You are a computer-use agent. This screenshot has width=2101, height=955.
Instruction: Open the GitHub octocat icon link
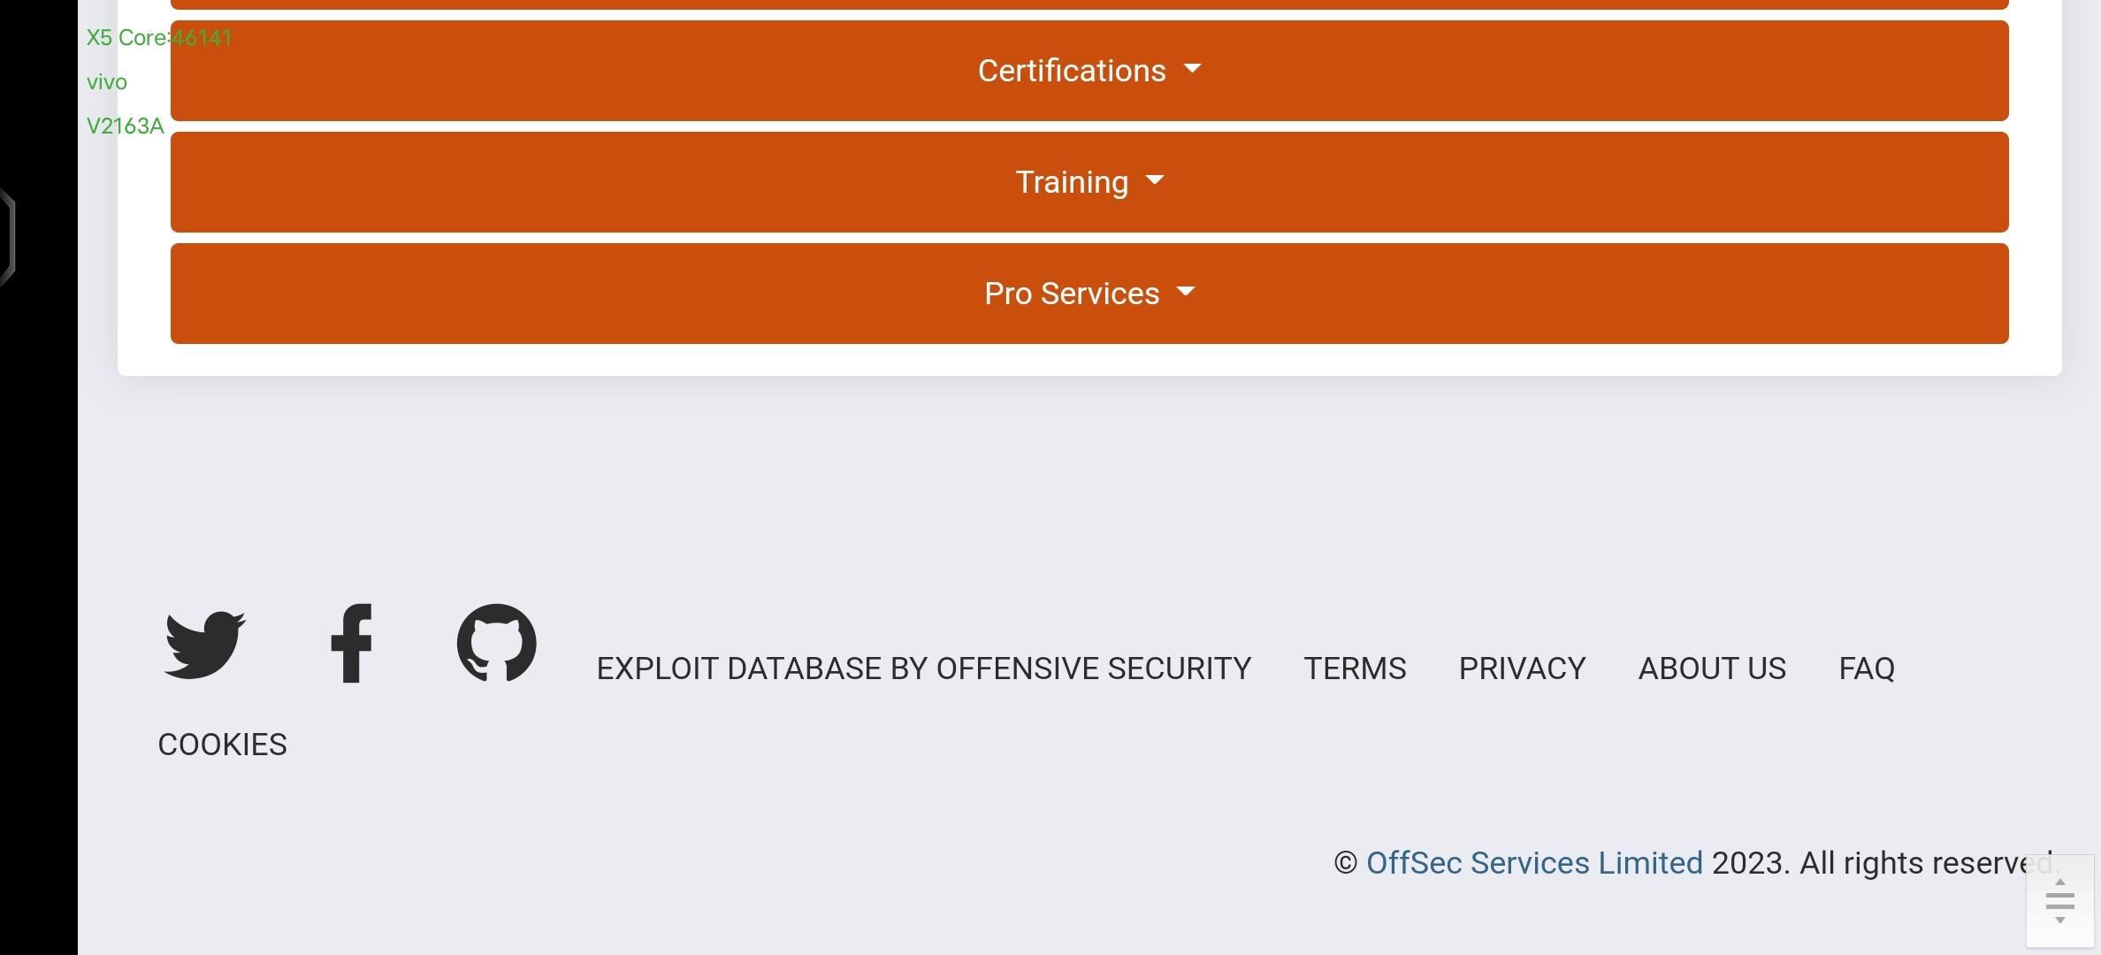[496, 644]
